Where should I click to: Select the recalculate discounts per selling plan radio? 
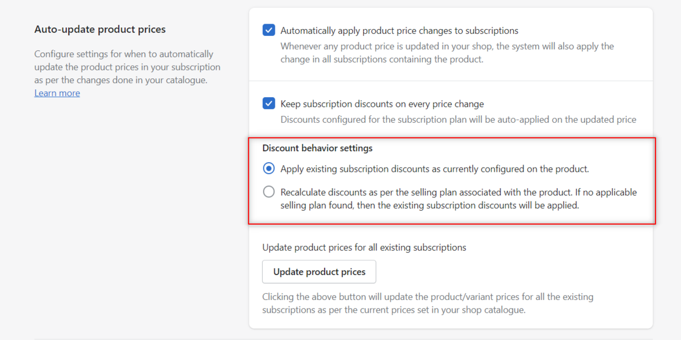tap(269, 192)
